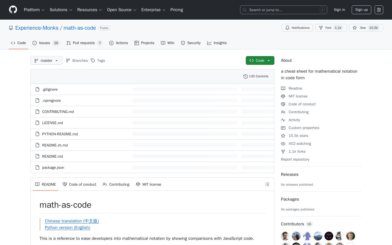Click the Sign in link
The image size is (392, 245).
[x=339, y=10]
